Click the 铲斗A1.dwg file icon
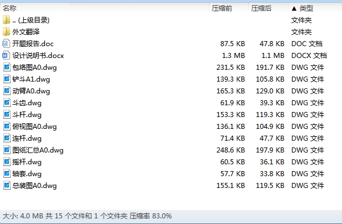Viewport: 342px width, 224px height. 7,79
